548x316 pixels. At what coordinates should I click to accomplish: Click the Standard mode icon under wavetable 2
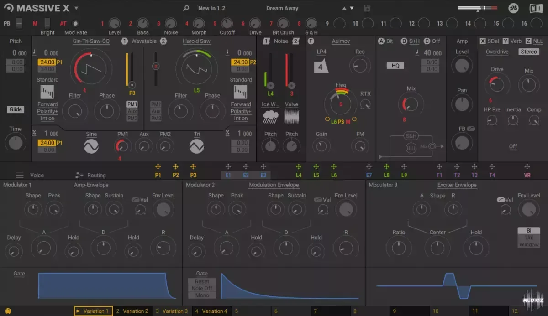[x=240, y=92]
